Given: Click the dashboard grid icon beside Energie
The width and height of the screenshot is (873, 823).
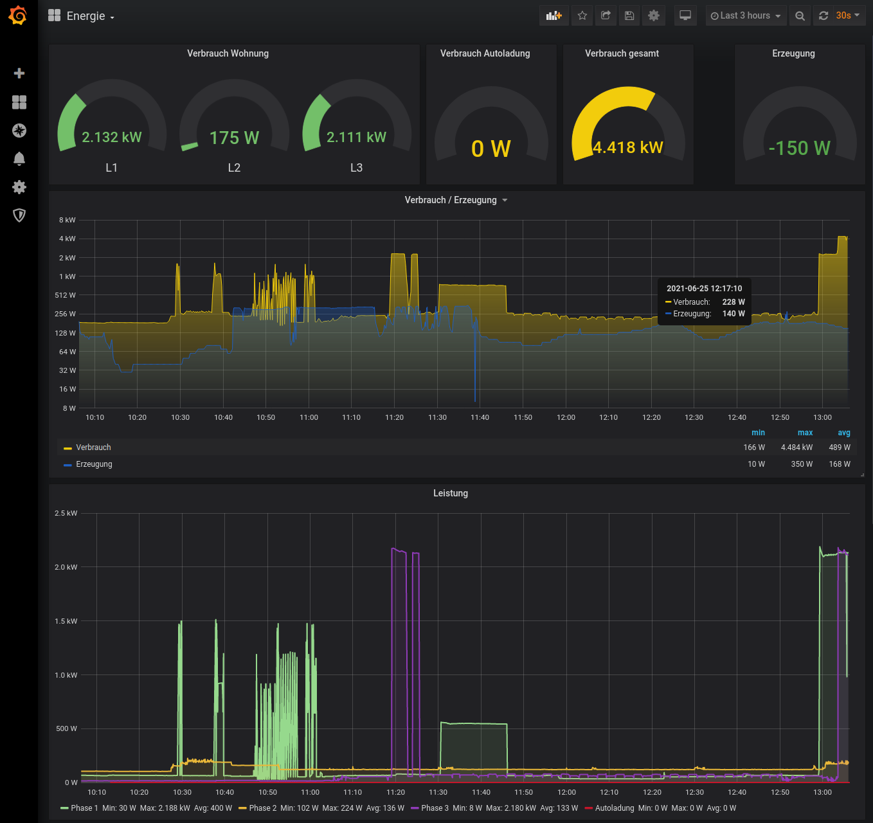Looking at the screenshot, I should [54, 15].
